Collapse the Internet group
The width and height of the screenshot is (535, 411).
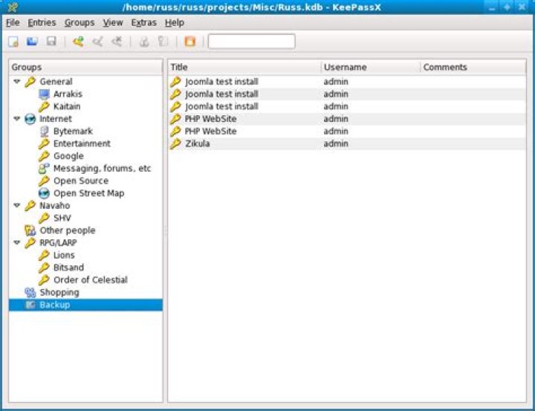point(16,119)
